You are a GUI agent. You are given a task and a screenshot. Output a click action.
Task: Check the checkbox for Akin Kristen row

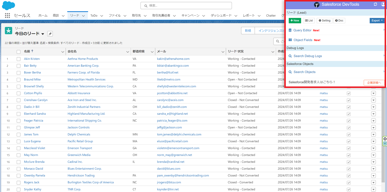point(18,58)
